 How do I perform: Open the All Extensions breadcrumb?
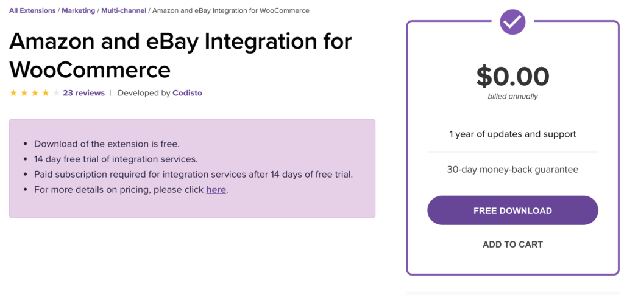(x=32, y=10)
